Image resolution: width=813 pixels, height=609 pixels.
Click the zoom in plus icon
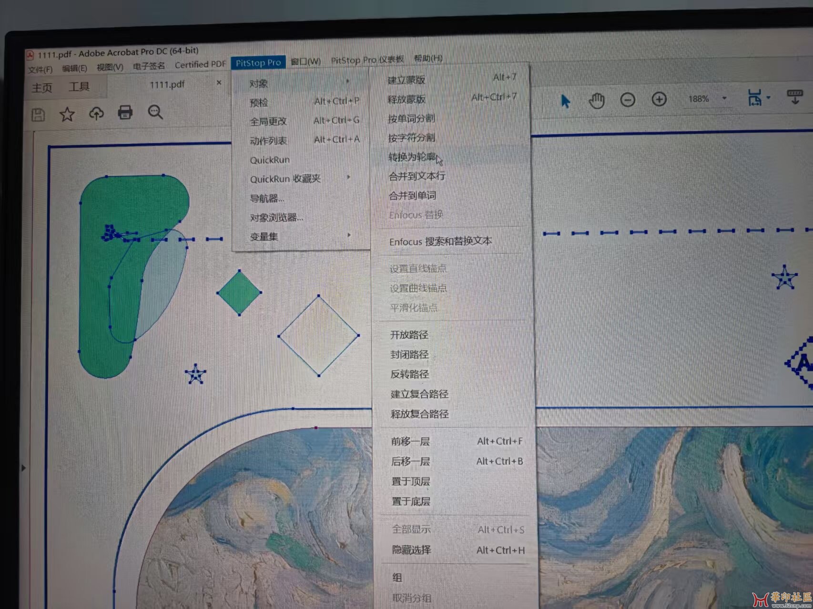click(x=659, y=99)
